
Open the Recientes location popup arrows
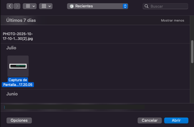coord(125,6)
